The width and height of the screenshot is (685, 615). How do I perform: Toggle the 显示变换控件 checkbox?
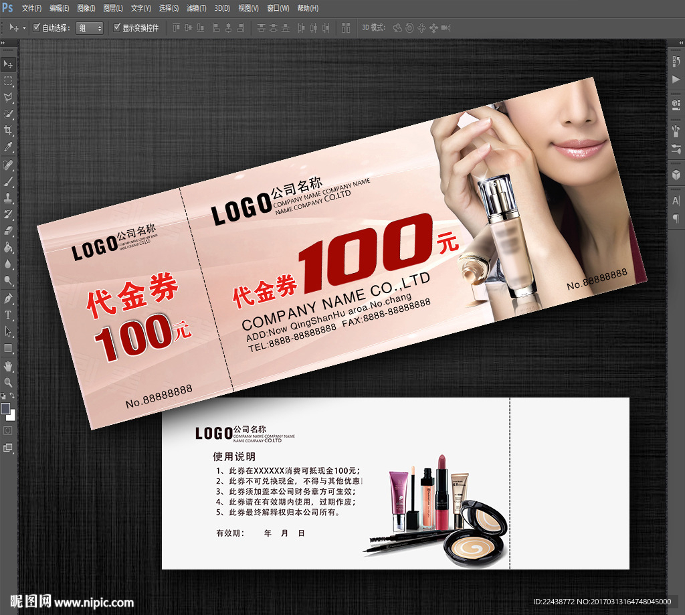point(116,27)
